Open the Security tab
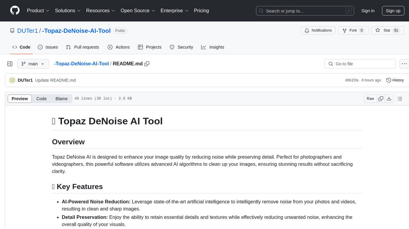409x229 pixels. click(x=181, y=47)
